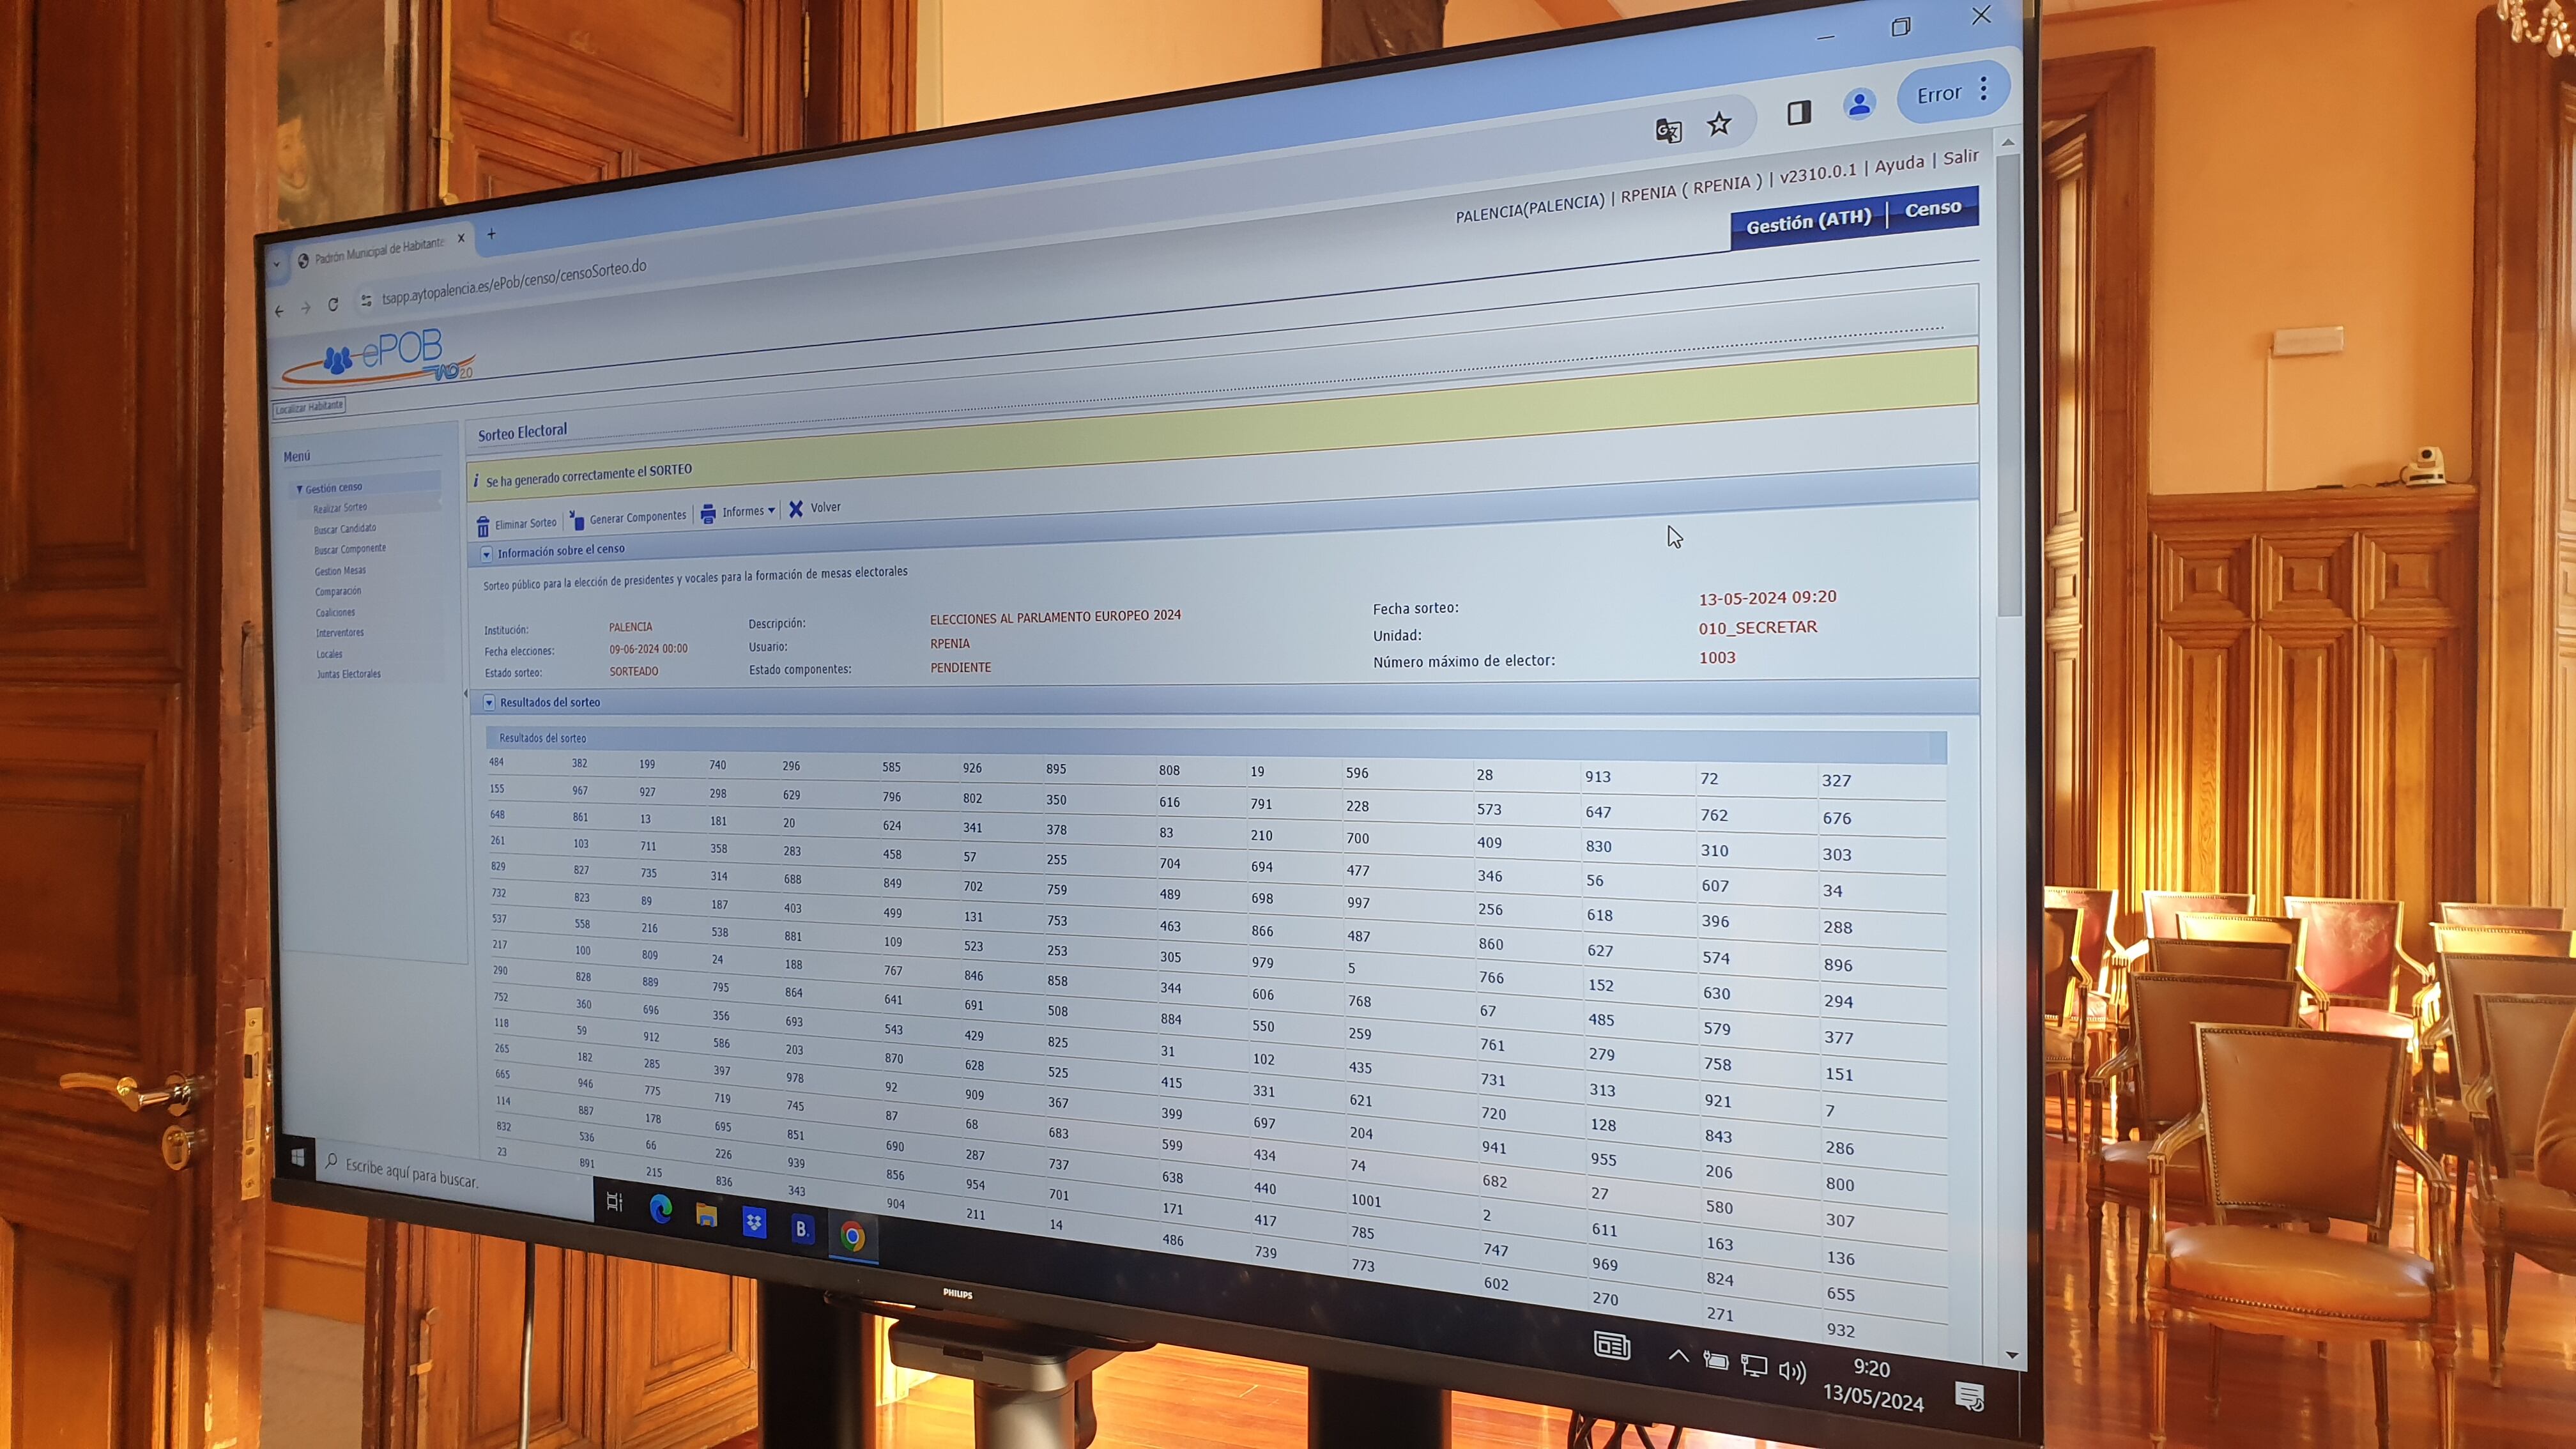Collapse the Resultados del sorteo section

pos(489,703)
